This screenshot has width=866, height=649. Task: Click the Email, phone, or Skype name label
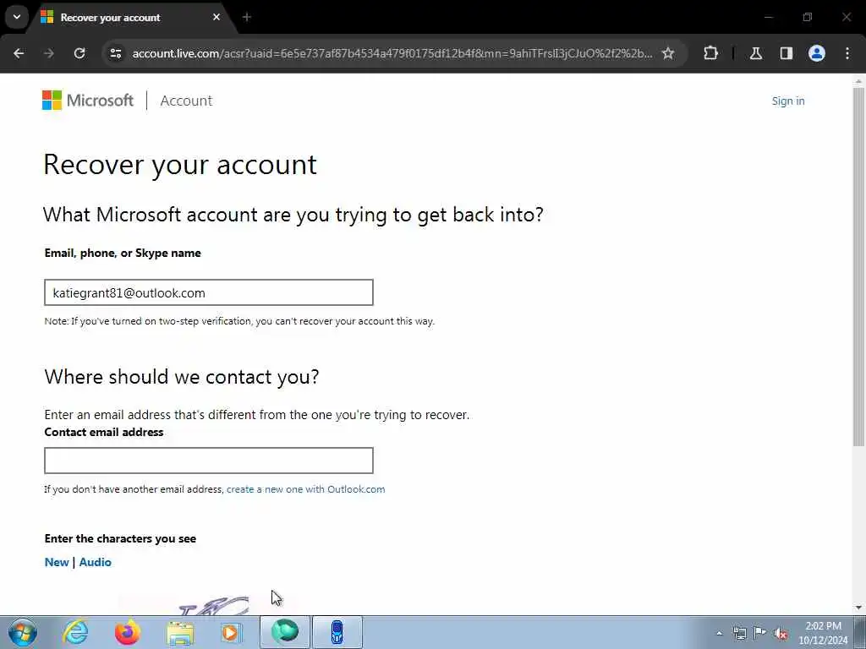click(x=123, y=254)
